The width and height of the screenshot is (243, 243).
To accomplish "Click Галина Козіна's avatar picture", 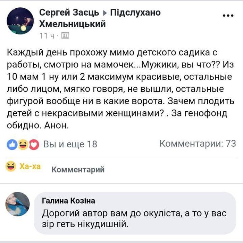I will tap(18, 204).
